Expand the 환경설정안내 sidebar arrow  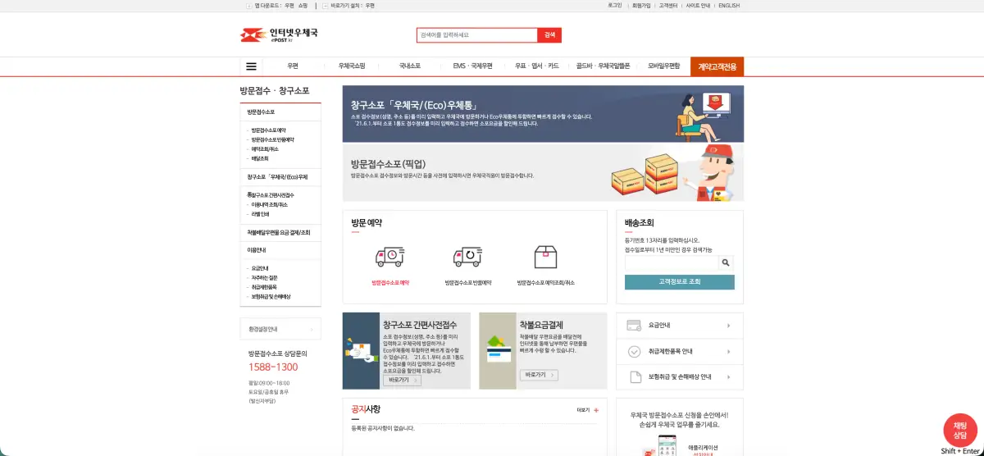(312, 330)
